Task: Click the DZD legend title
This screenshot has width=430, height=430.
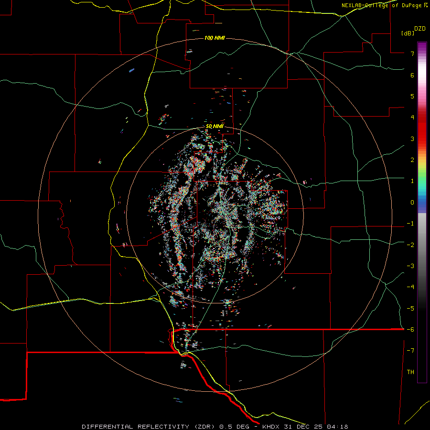Action: pos(420,29)
